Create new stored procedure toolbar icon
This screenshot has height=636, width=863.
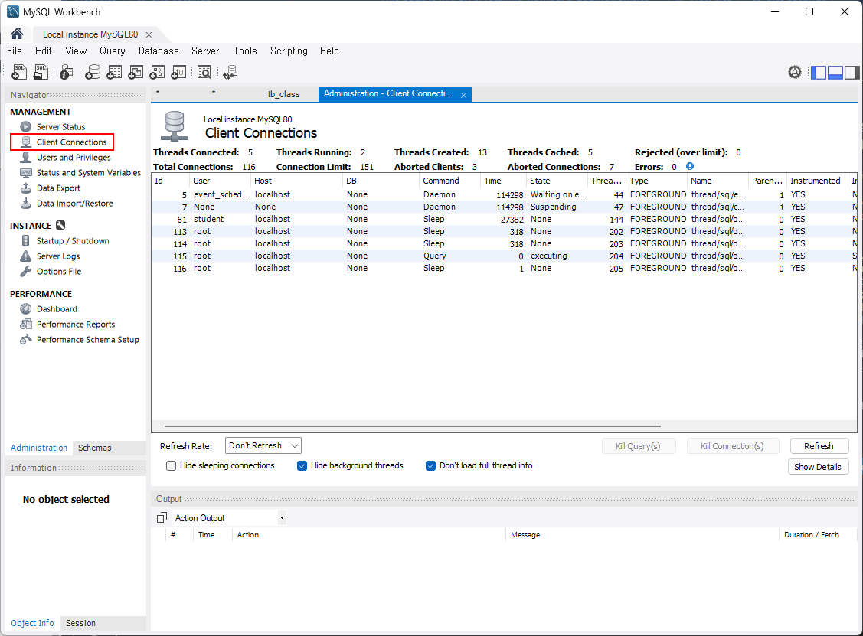point(157,72)
